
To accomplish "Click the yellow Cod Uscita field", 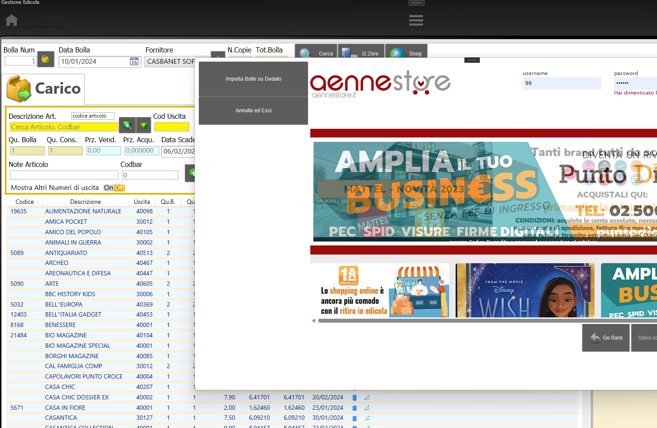I will coord(172,127).
